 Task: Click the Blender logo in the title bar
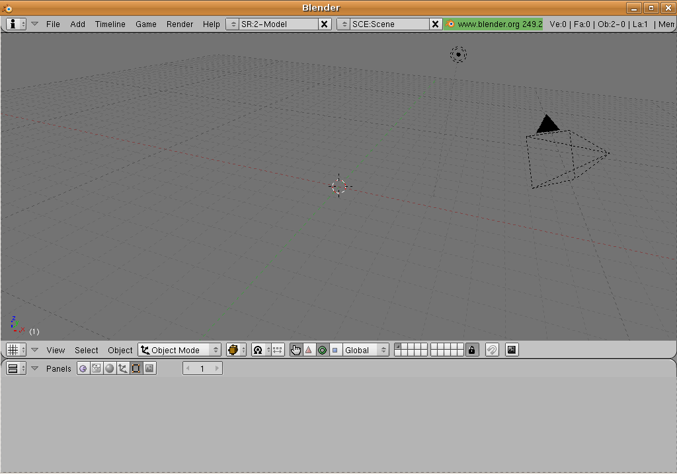pos(7,8)
